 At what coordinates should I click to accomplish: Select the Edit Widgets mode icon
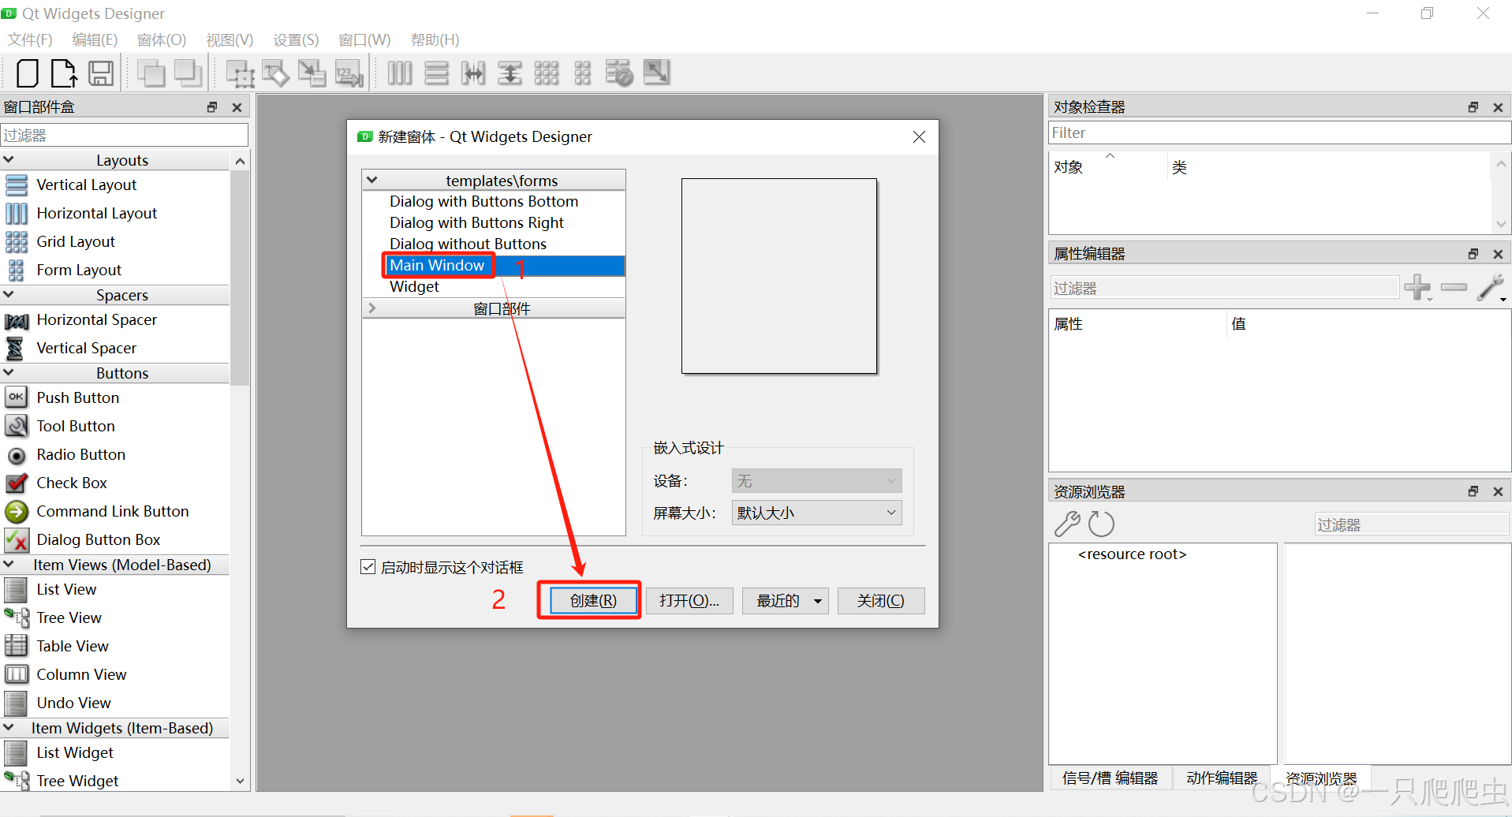pyautogui.click(x=240, y=73)
